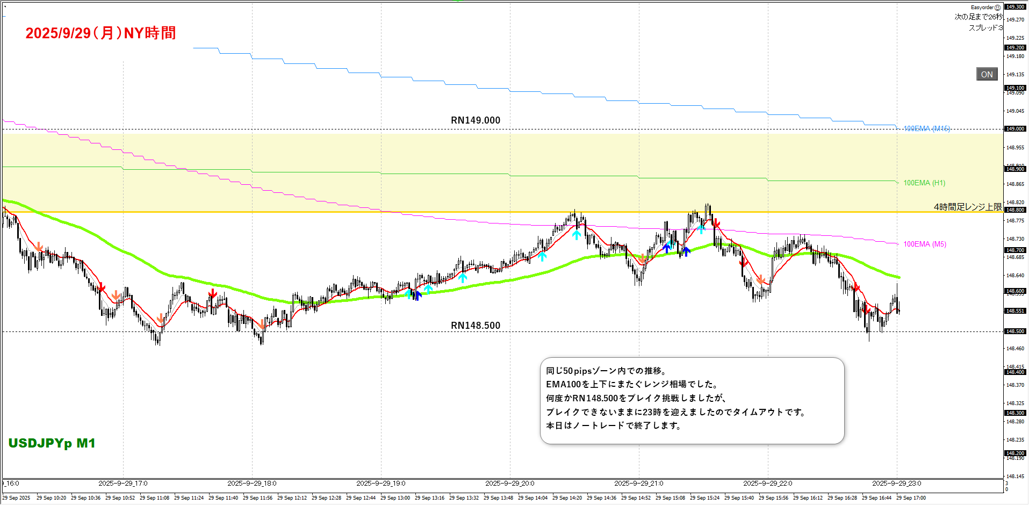The image size is (1029, 505).
Task: Toggle the gray ON button
Action: tap(987, 74)
